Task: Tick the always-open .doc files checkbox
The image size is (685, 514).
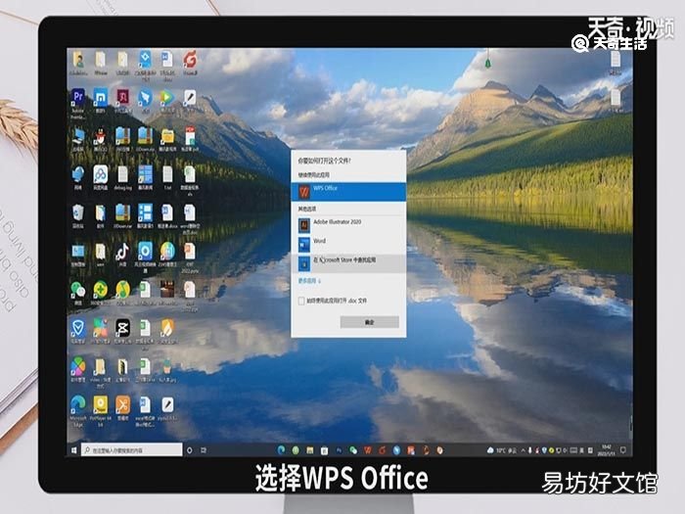Action: (x=301, y=301)
